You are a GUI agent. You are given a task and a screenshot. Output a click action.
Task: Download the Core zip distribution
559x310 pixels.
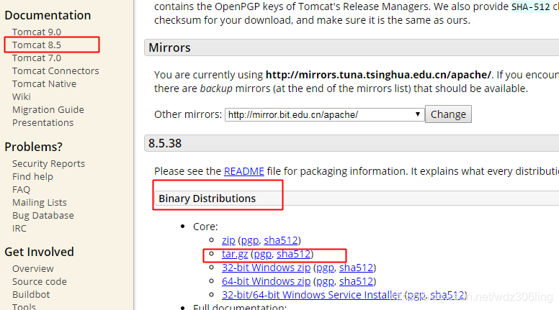click(x=228, y=240)
